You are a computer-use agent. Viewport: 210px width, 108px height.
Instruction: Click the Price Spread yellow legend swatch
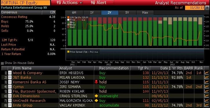click(68, 52)
